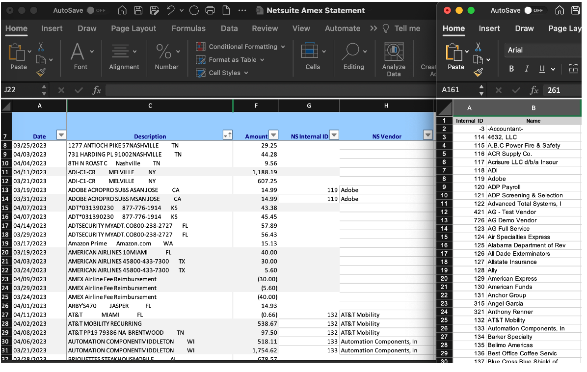587x372 pixels.
Task: Open the Description column sort filter button
Action: point(228,135)
